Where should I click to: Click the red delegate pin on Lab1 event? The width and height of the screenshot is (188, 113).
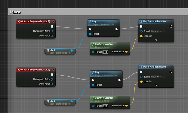pyautogui.click(x=53, y=21)
